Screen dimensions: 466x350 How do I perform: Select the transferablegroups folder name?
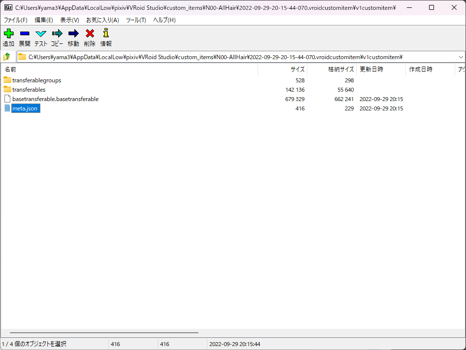36,80
